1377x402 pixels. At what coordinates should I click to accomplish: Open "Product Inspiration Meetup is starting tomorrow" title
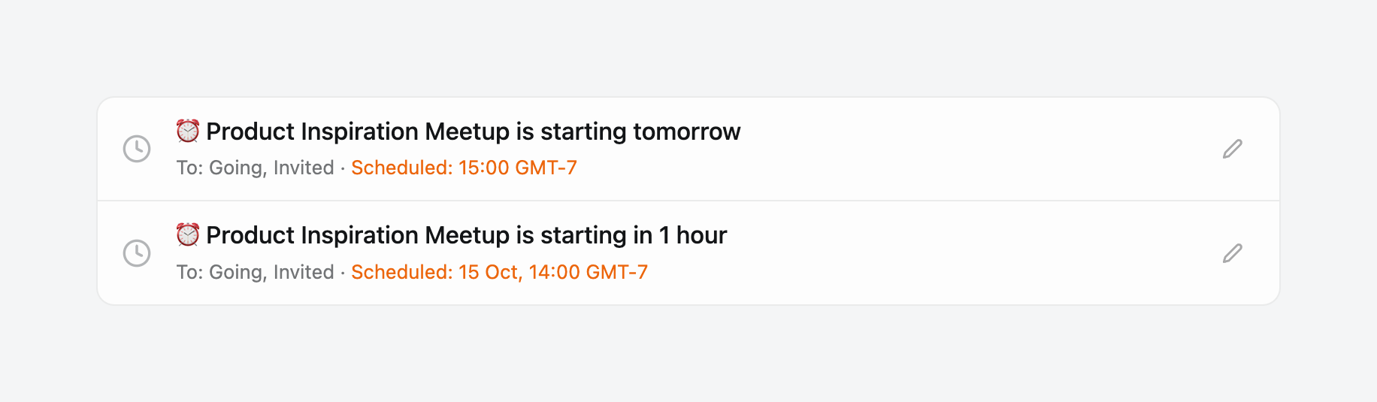click(474, 131)
